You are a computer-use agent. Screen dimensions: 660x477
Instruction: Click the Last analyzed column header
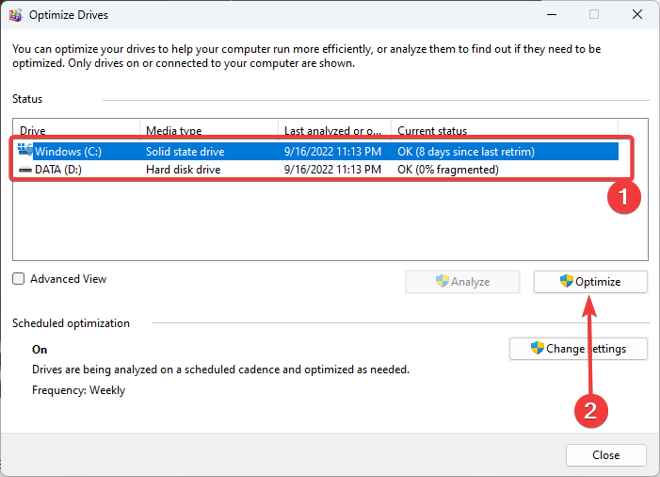[x=334, y=131]
